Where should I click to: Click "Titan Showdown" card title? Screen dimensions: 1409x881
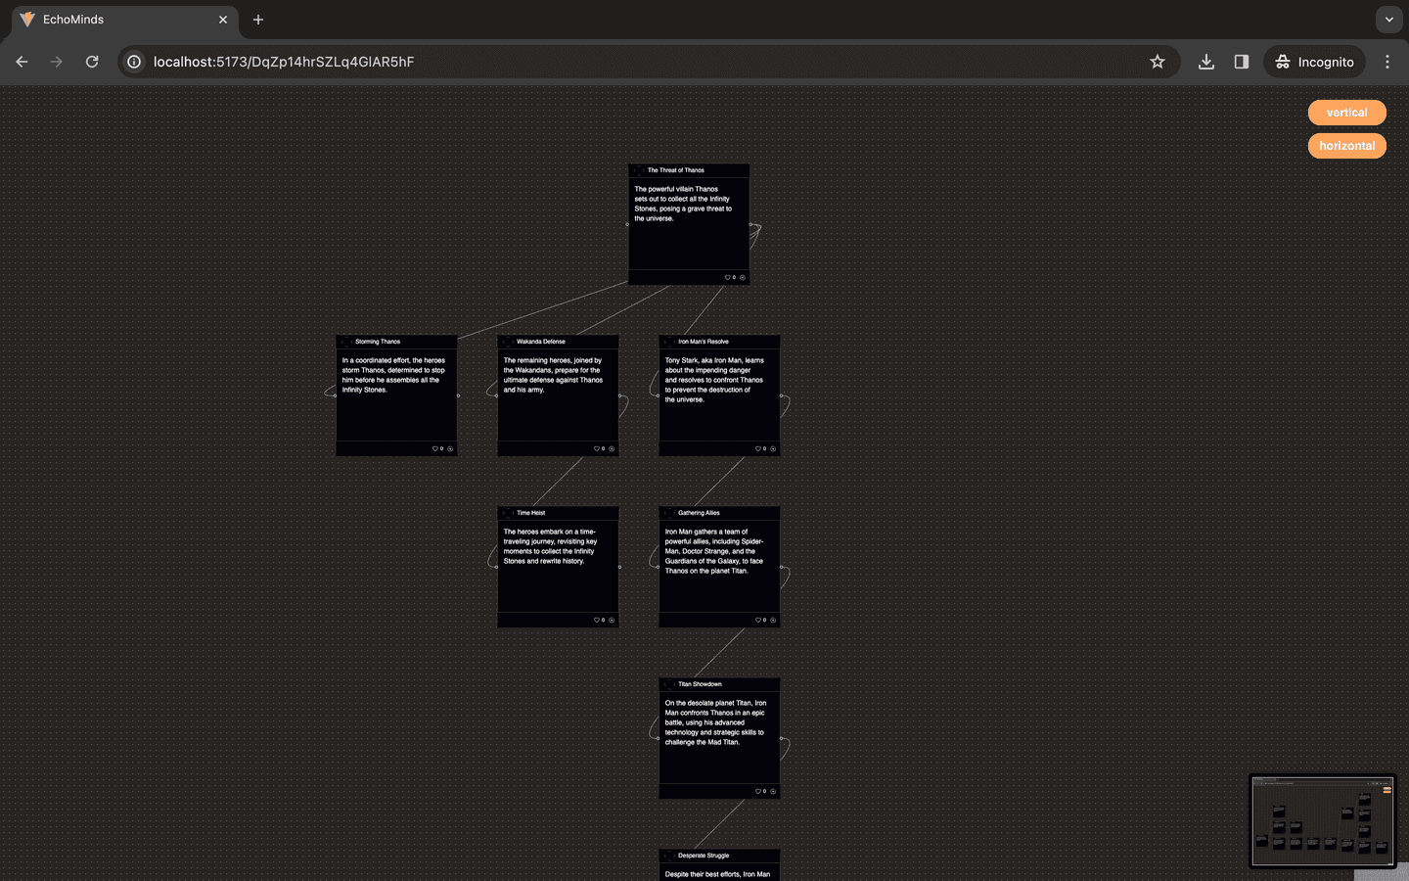[700, 684]
